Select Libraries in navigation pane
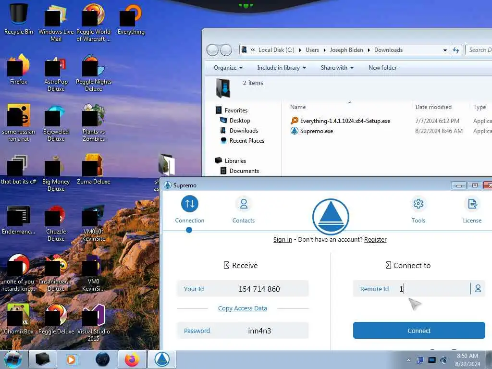The width and height of the screenshot is (492, 369). point(235,160)
